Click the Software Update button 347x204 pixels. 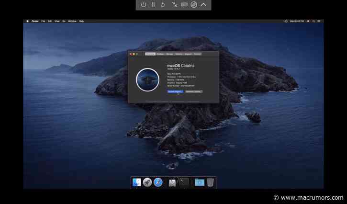click(x=194, y=91)
